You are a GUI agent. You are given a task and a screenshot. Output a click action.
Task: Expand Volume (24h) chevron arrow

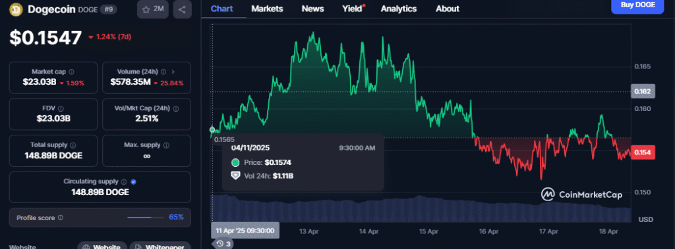click(173, 72)
